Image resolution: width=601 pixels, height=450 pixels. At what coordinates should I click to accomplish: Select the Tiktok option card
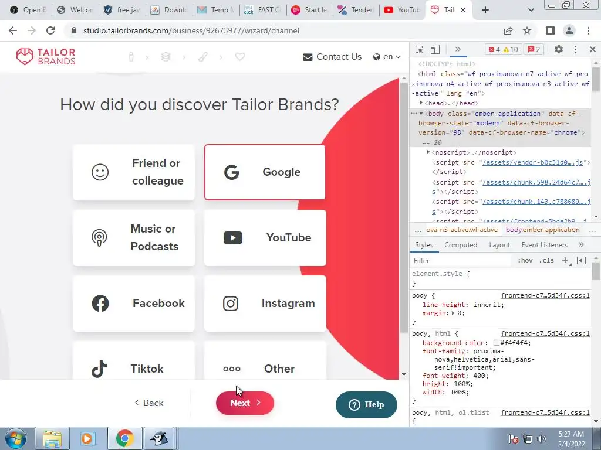click(x=134, y=360)
